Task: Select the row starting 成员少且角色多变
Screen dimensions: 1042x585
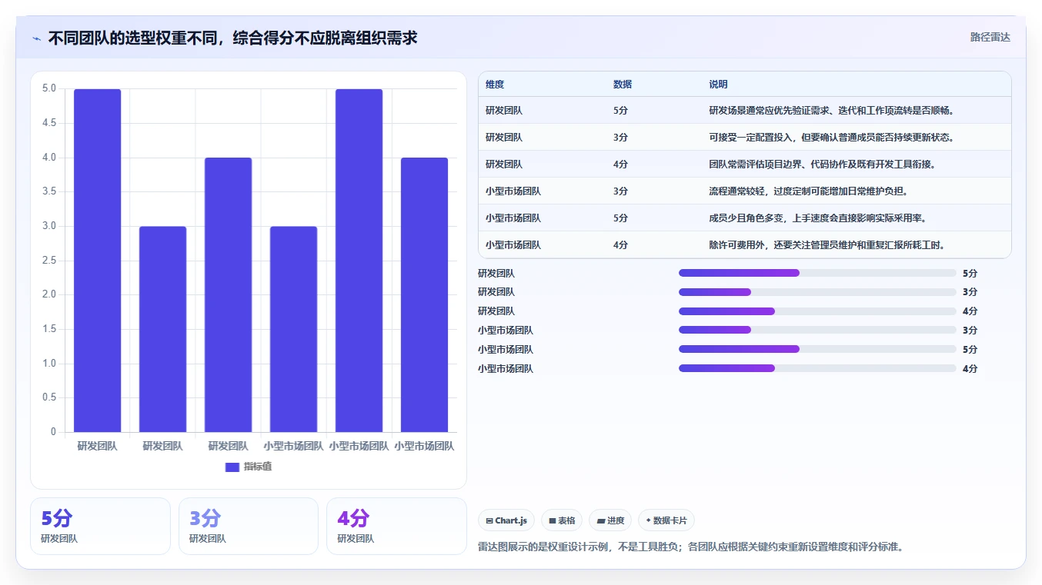Action: [x=745, y=218]
